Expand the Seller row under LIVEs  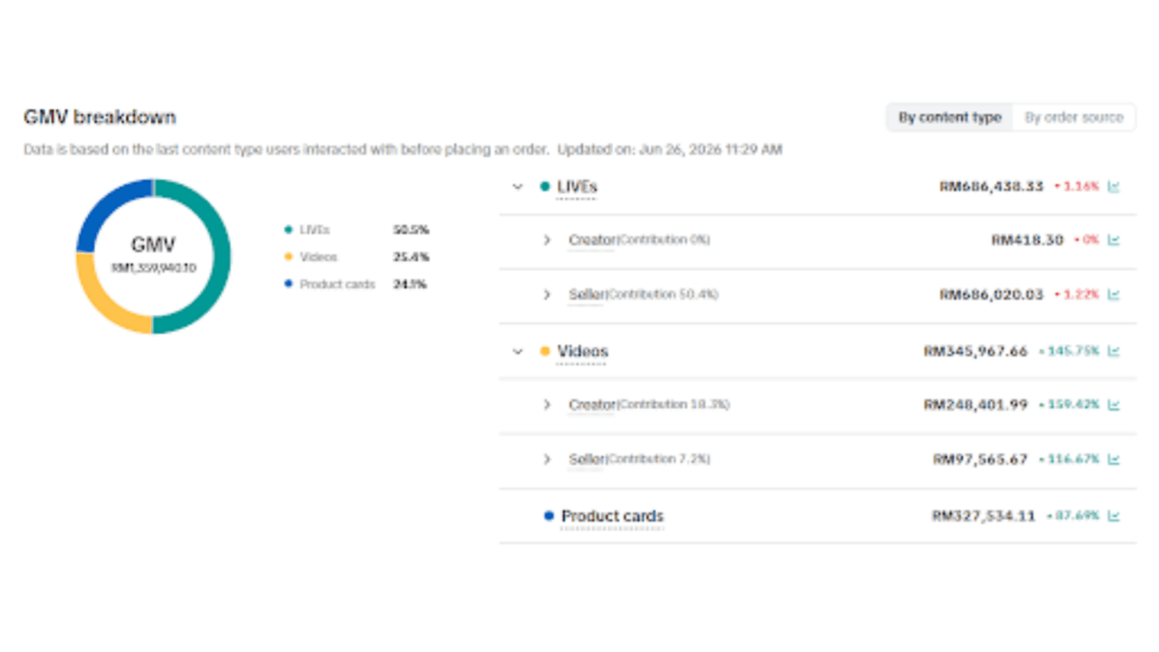point(547,295)
